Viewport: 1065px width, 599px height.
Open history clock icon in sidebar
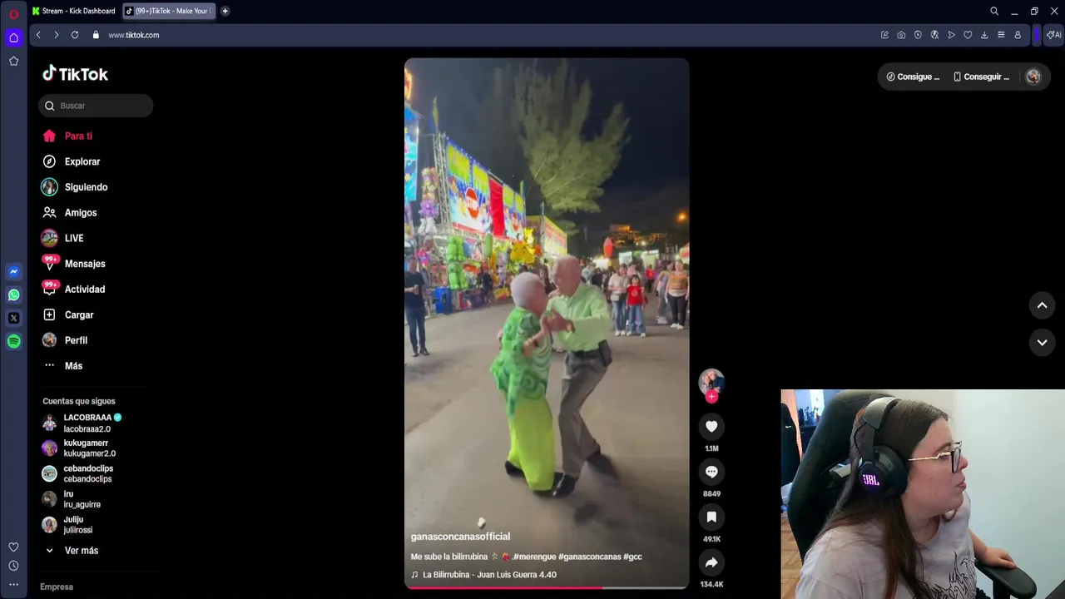(x=13, y=566)
